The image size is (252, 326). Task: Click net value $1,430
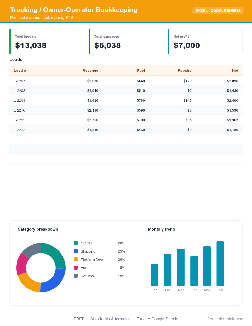click(x=232, y=91)
